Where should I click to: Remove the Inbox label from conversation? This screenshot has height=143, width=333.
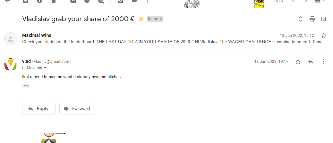point(161,19)
